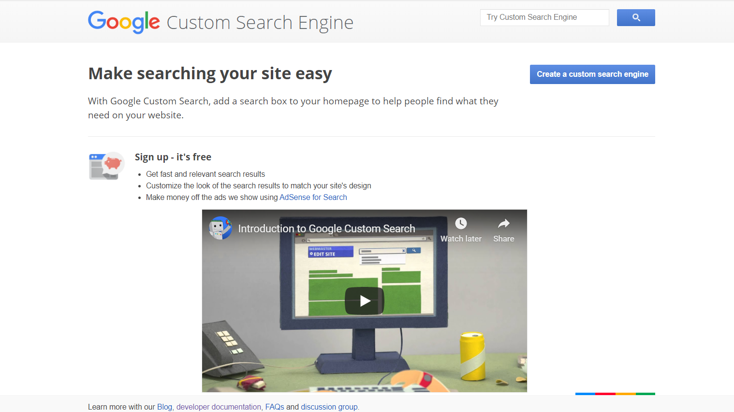Open the FAQs link

coord(275,407)
